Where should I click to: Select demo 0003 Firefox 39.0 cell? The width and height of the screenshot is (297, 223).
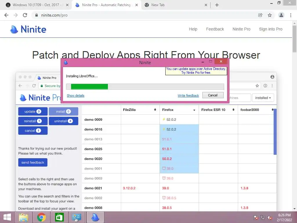(x=179, y=178)
